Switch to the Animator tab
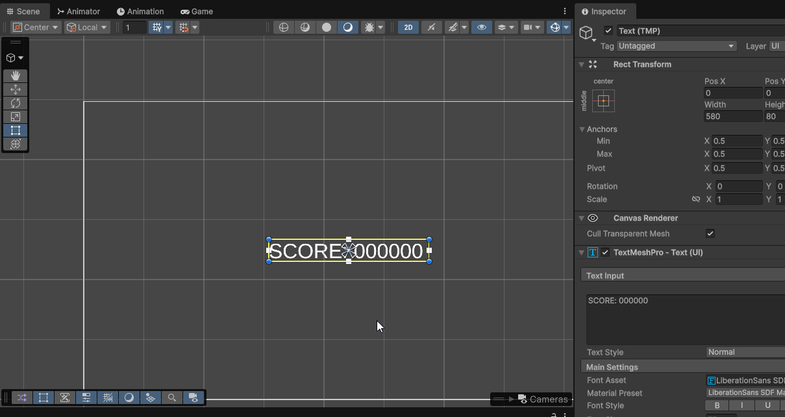 pos(79,11)
